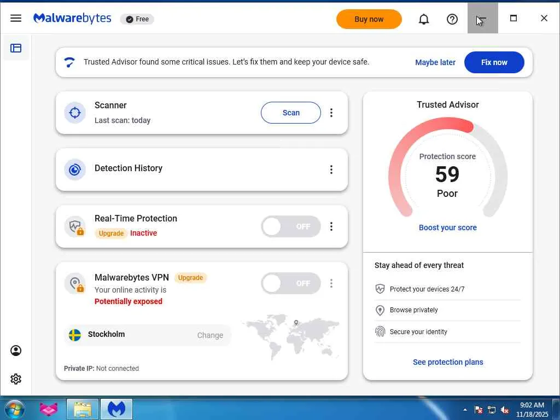Image resolution: width=560 pixels, height=420 pixels.
Task: Click Change VPN location
Action: tap(210, 335)
